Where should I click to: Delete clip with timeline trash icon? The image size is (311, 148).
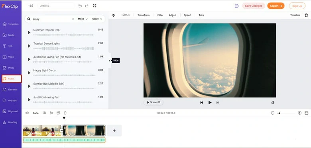click(x=65, y=113)
